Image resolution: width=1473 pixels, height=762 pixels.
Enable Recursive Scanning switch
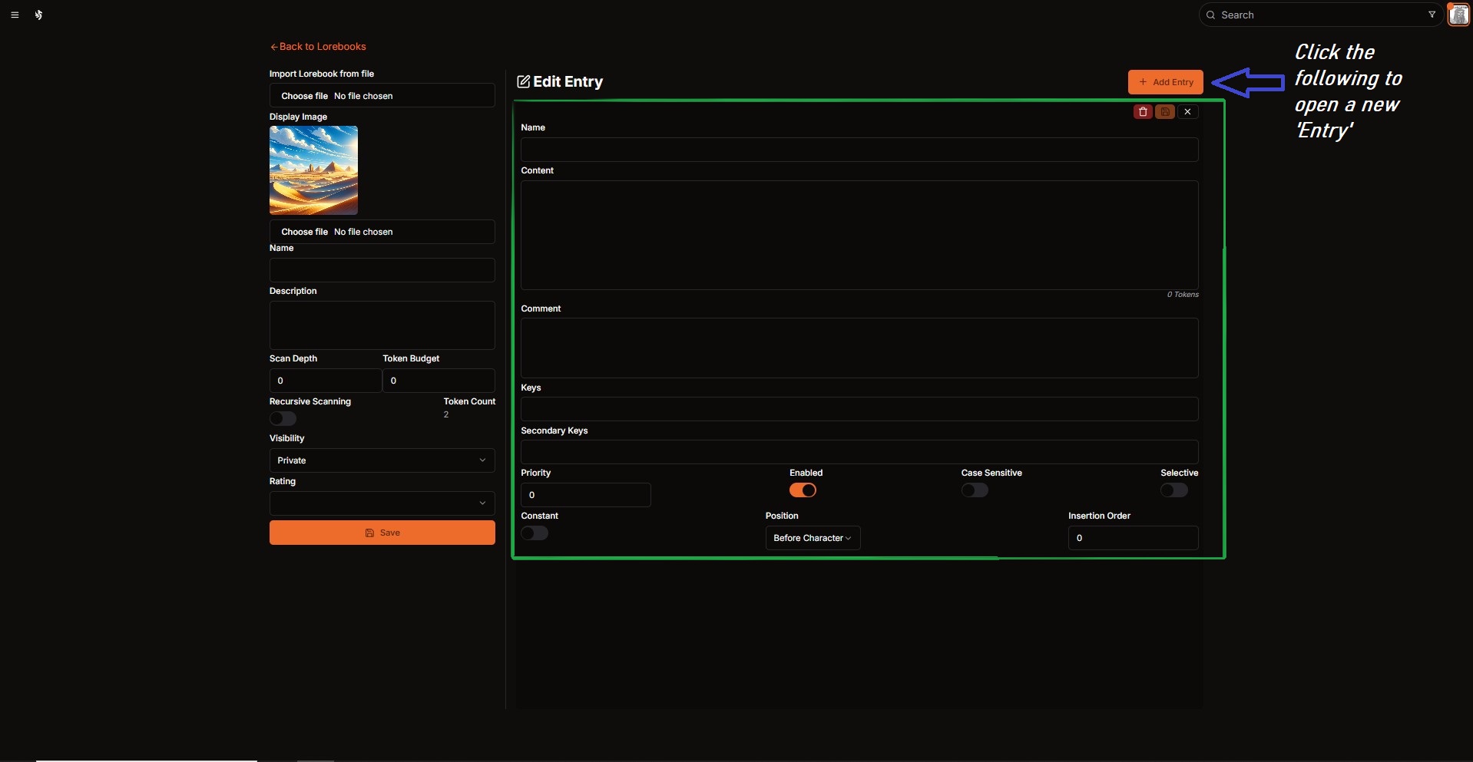point(283,418)
